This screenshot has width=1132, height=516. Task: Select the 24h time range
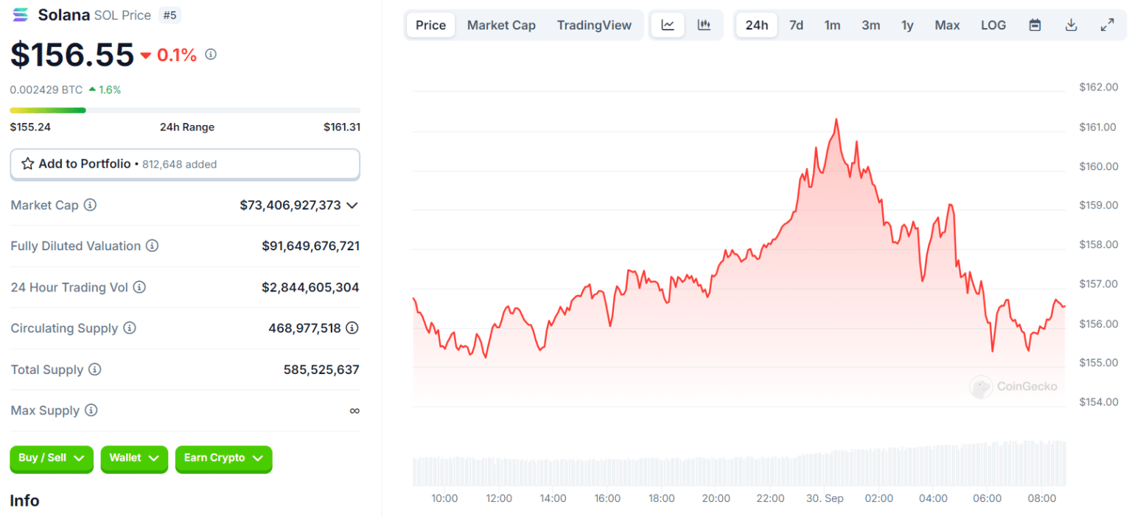[757, 25]
